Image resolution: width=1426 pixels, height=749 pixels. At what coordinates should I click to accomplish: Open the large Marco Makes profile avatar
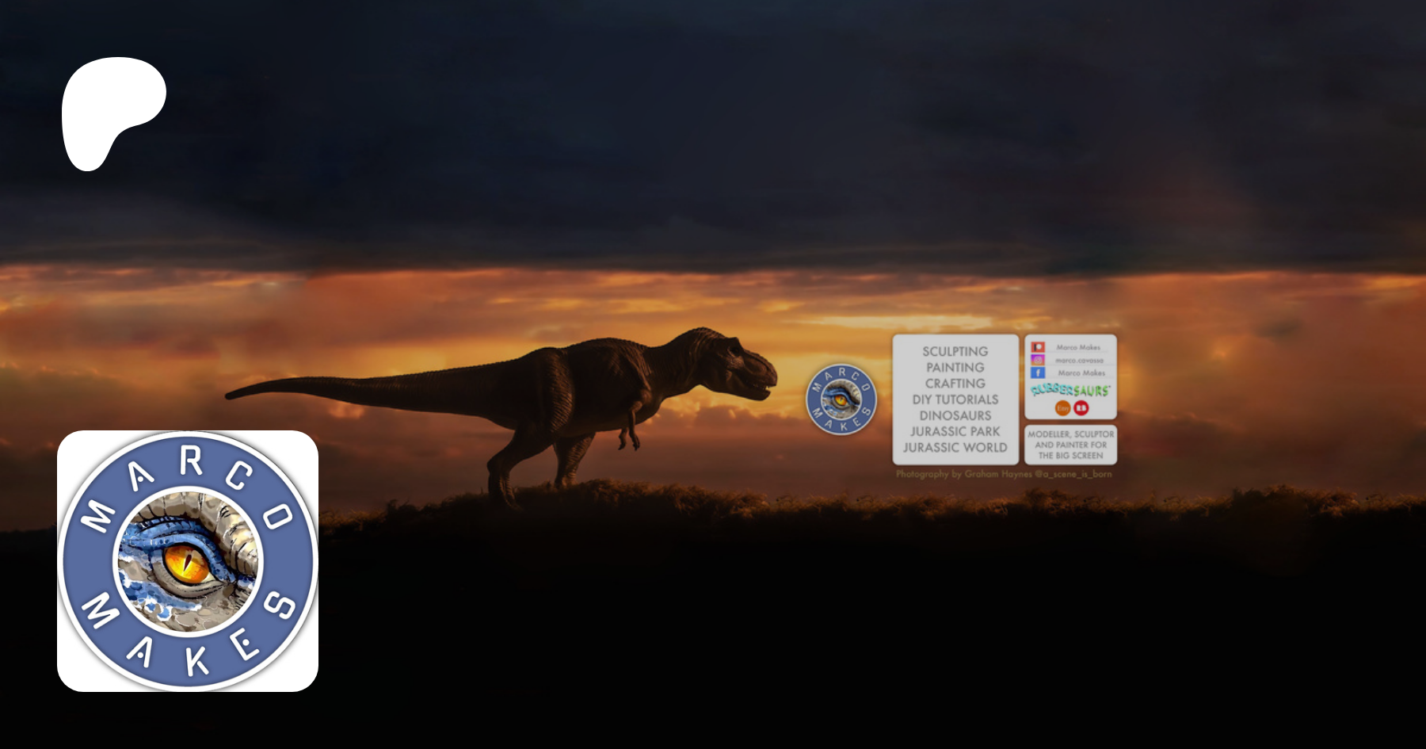188,561
